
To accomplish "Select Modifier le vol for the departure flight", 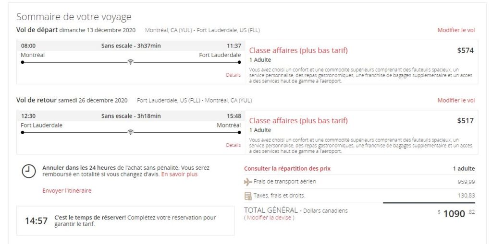I will pyautogui.click(x=456, y=30).
